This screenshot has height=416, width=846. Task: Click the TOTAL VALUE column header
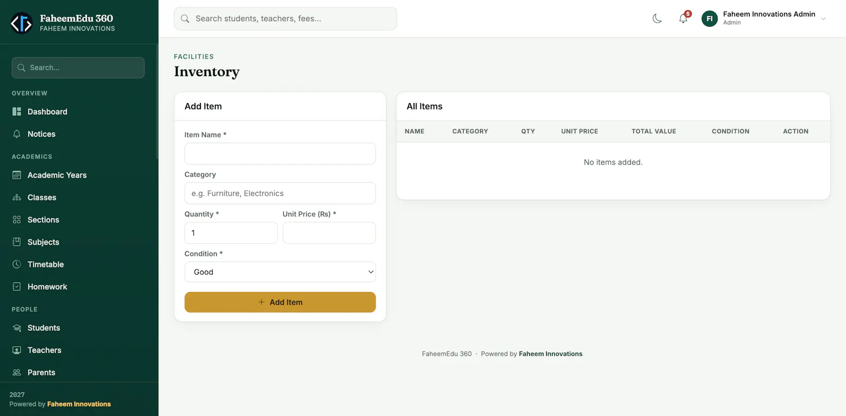[x=654, y=131]
